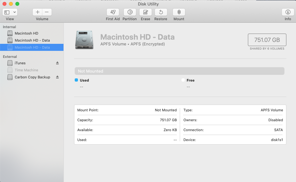Viewport: 296px width, 182px height.
Task: Open the View dropdown chevron
Action: point(14,12)
